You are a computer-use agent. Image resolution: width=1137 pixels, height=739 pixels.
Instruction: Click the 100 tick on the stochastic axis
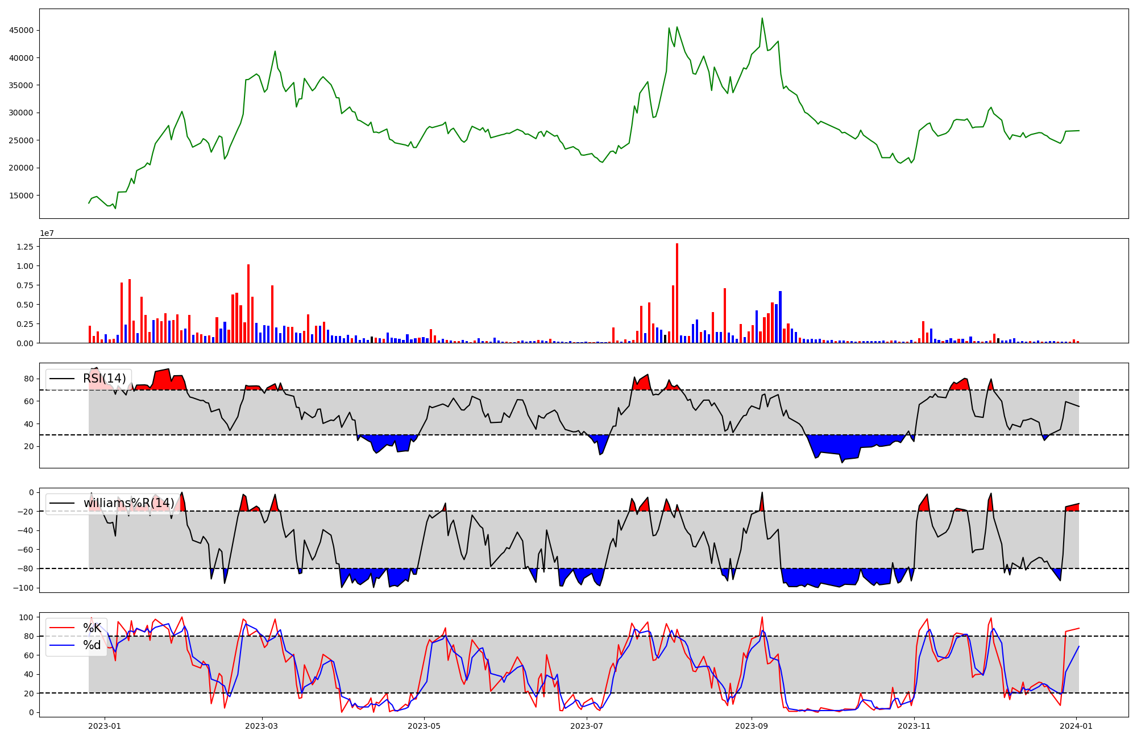click(27, 617)
